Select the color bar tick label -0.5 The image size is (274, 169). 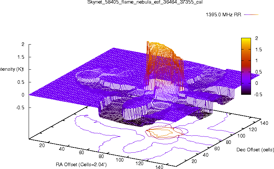point(258,94)
